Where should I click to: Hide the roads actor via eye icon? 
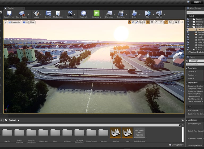[x=188, y=37]
